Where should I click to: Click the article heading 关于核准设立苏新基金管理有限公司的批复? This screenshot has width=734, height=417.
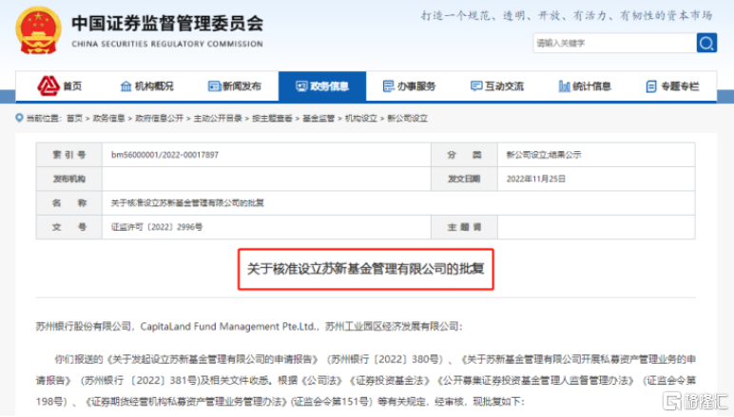click(x=366, y=269)
